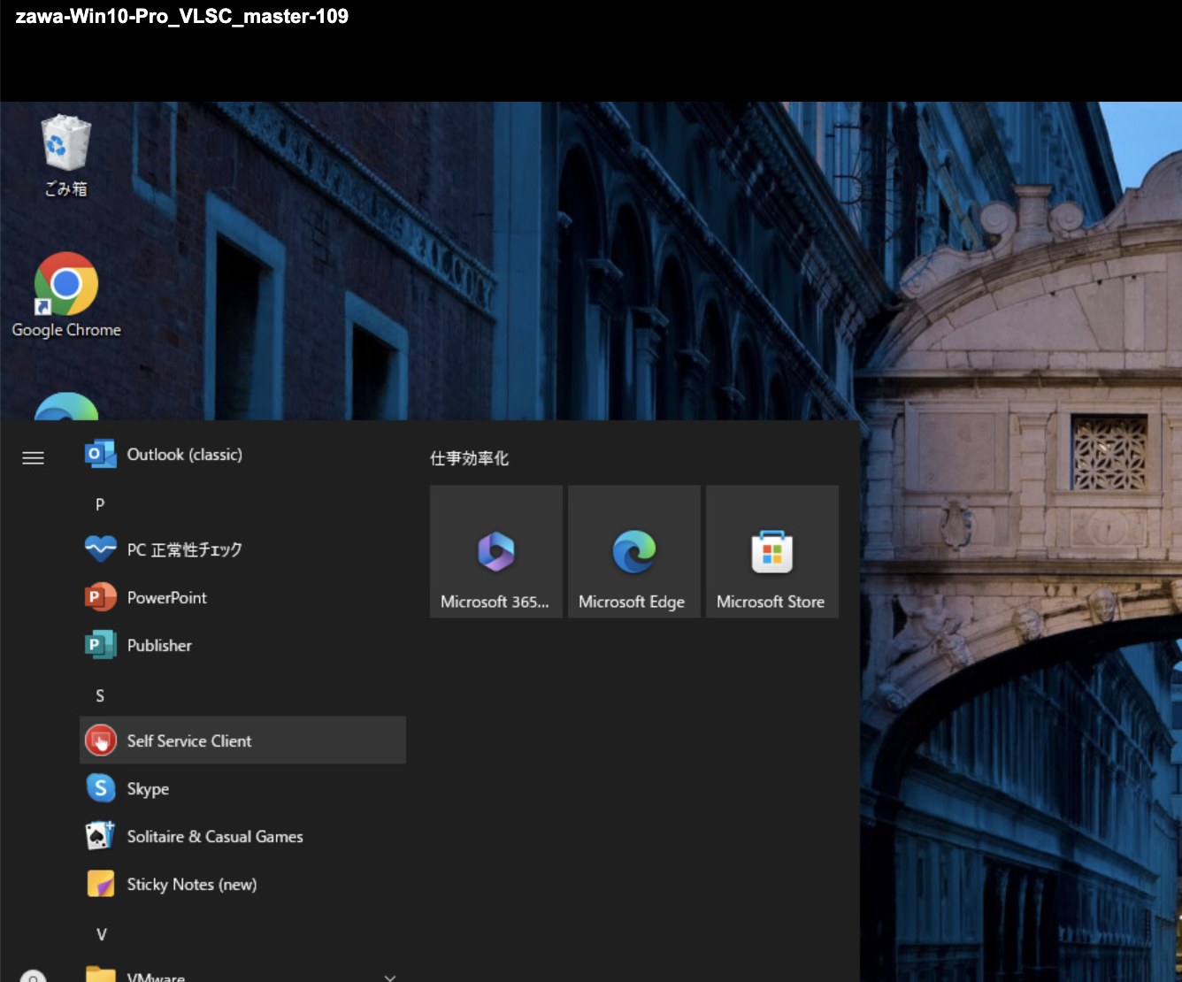Open Solitaire & Casual Games
The width and height of the screenshot is (1182, 982).
[214, 837]
